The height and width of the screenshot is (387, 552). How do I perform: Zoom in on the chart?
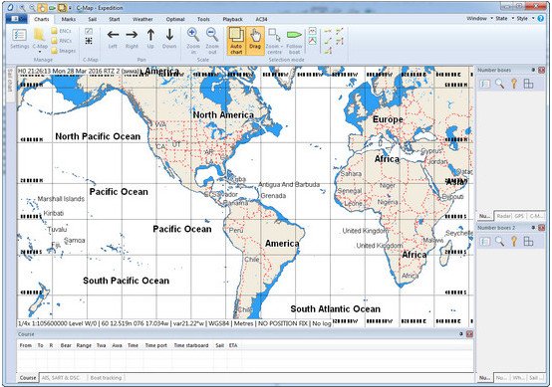[x=193, y=41]
